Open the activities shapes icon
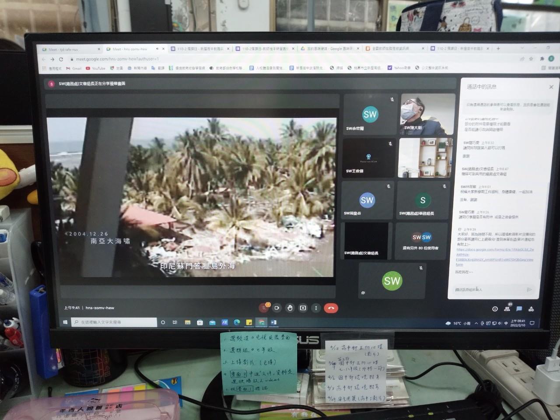The width and height of the screenshot is (560, 420). 531,309
